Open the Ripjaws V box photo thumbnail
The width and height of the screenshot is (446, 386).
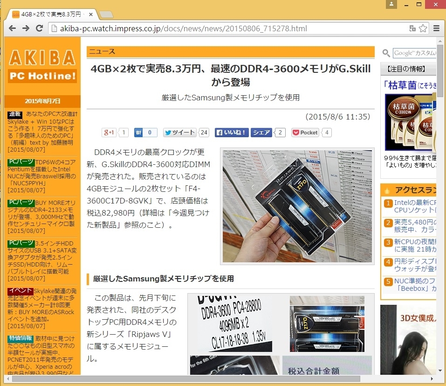(x=327, y=324)
